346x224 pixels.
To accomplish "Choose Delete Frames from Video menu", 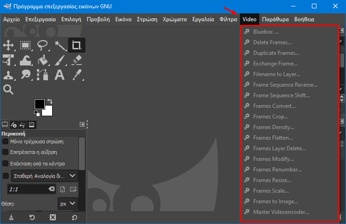I will point(290,42).
